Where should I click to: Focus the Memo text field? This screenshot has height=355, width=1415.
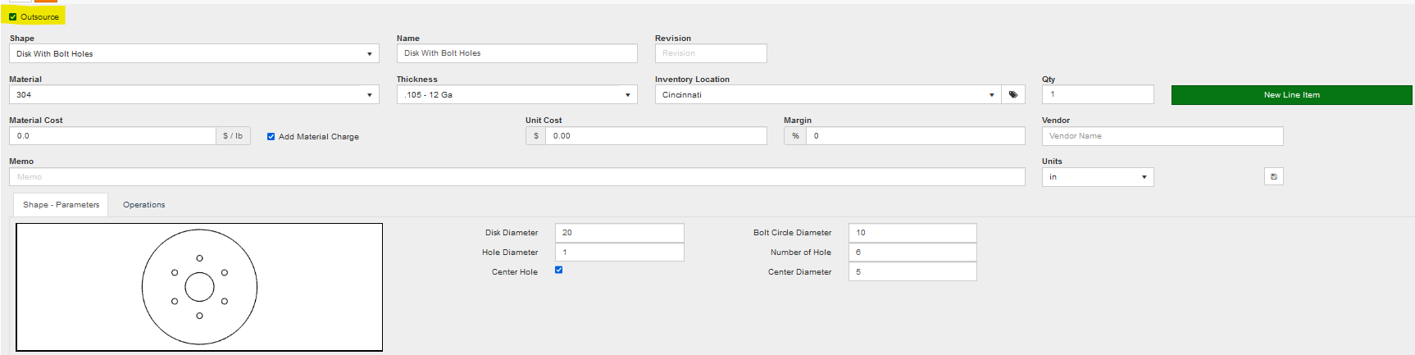516,177
